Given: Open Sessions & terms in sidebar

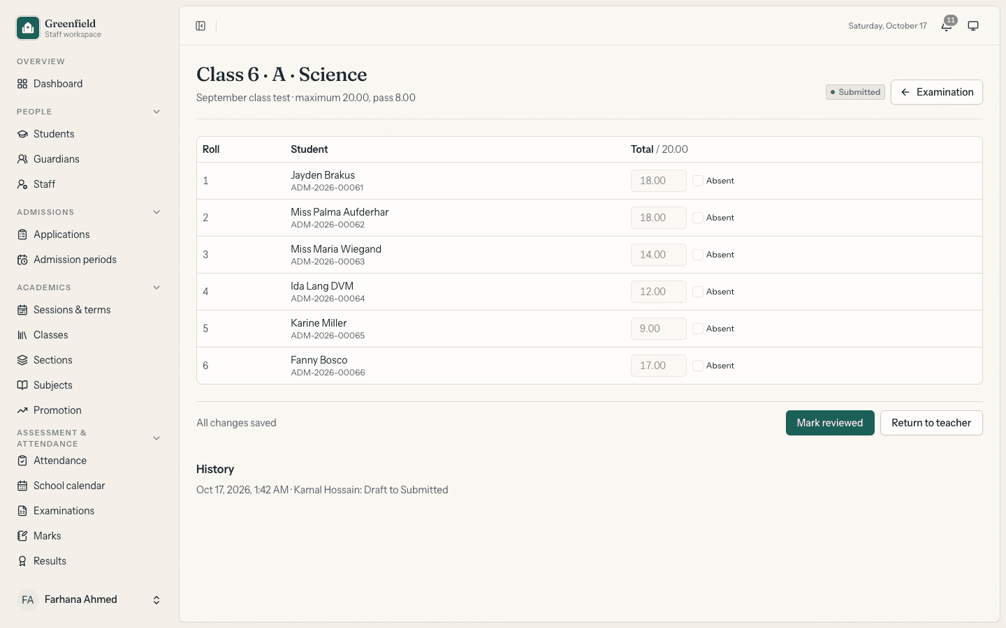Looking at the screenshot, I should coord(89,310).
